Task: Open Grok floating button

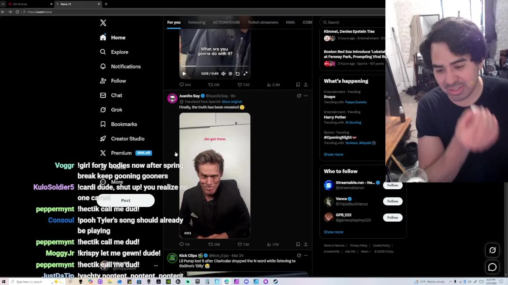Action: tap(492, 250)
